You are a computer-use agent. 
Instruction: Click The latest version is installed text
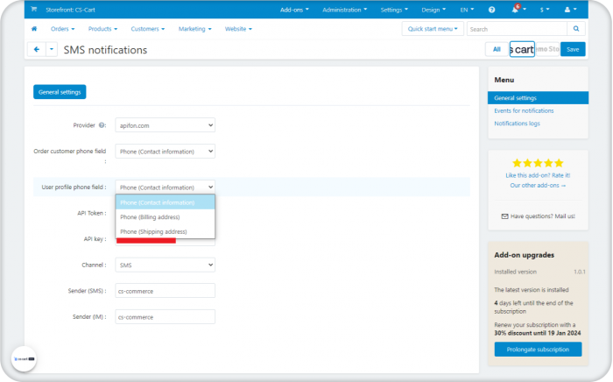pos(532,290)
